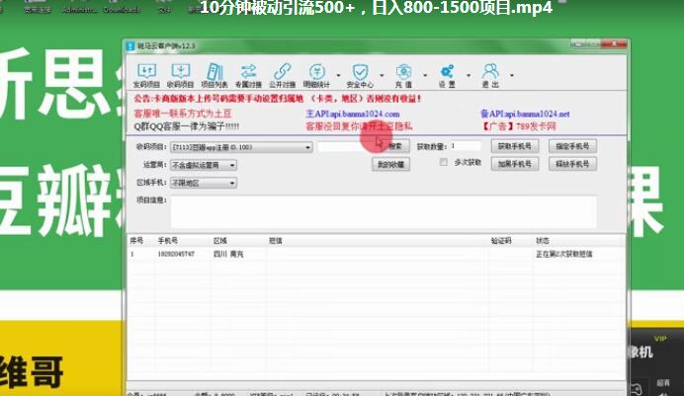Click the 专属对接 toolbar icon
The width and height of the screenshot is (684, 396).
[248, 74]
